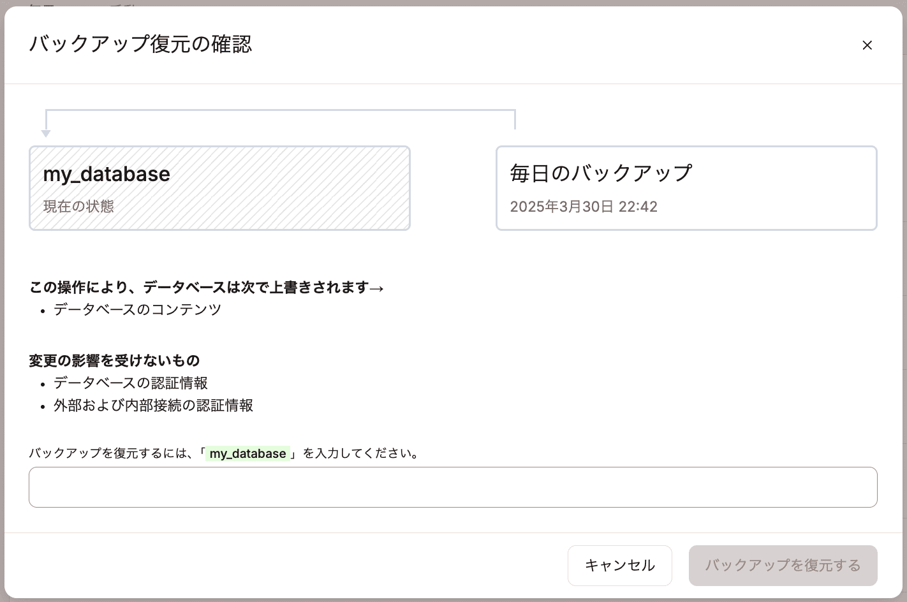Click the → arrow after 上書きされます
Viewport: 907px width, 602px height.
(377, 288)
